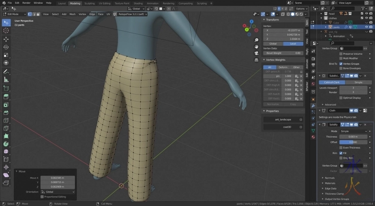Screen dimensions: 375x206
Task: Remove the Solidify modifier with X
Action: coord(365,124)
